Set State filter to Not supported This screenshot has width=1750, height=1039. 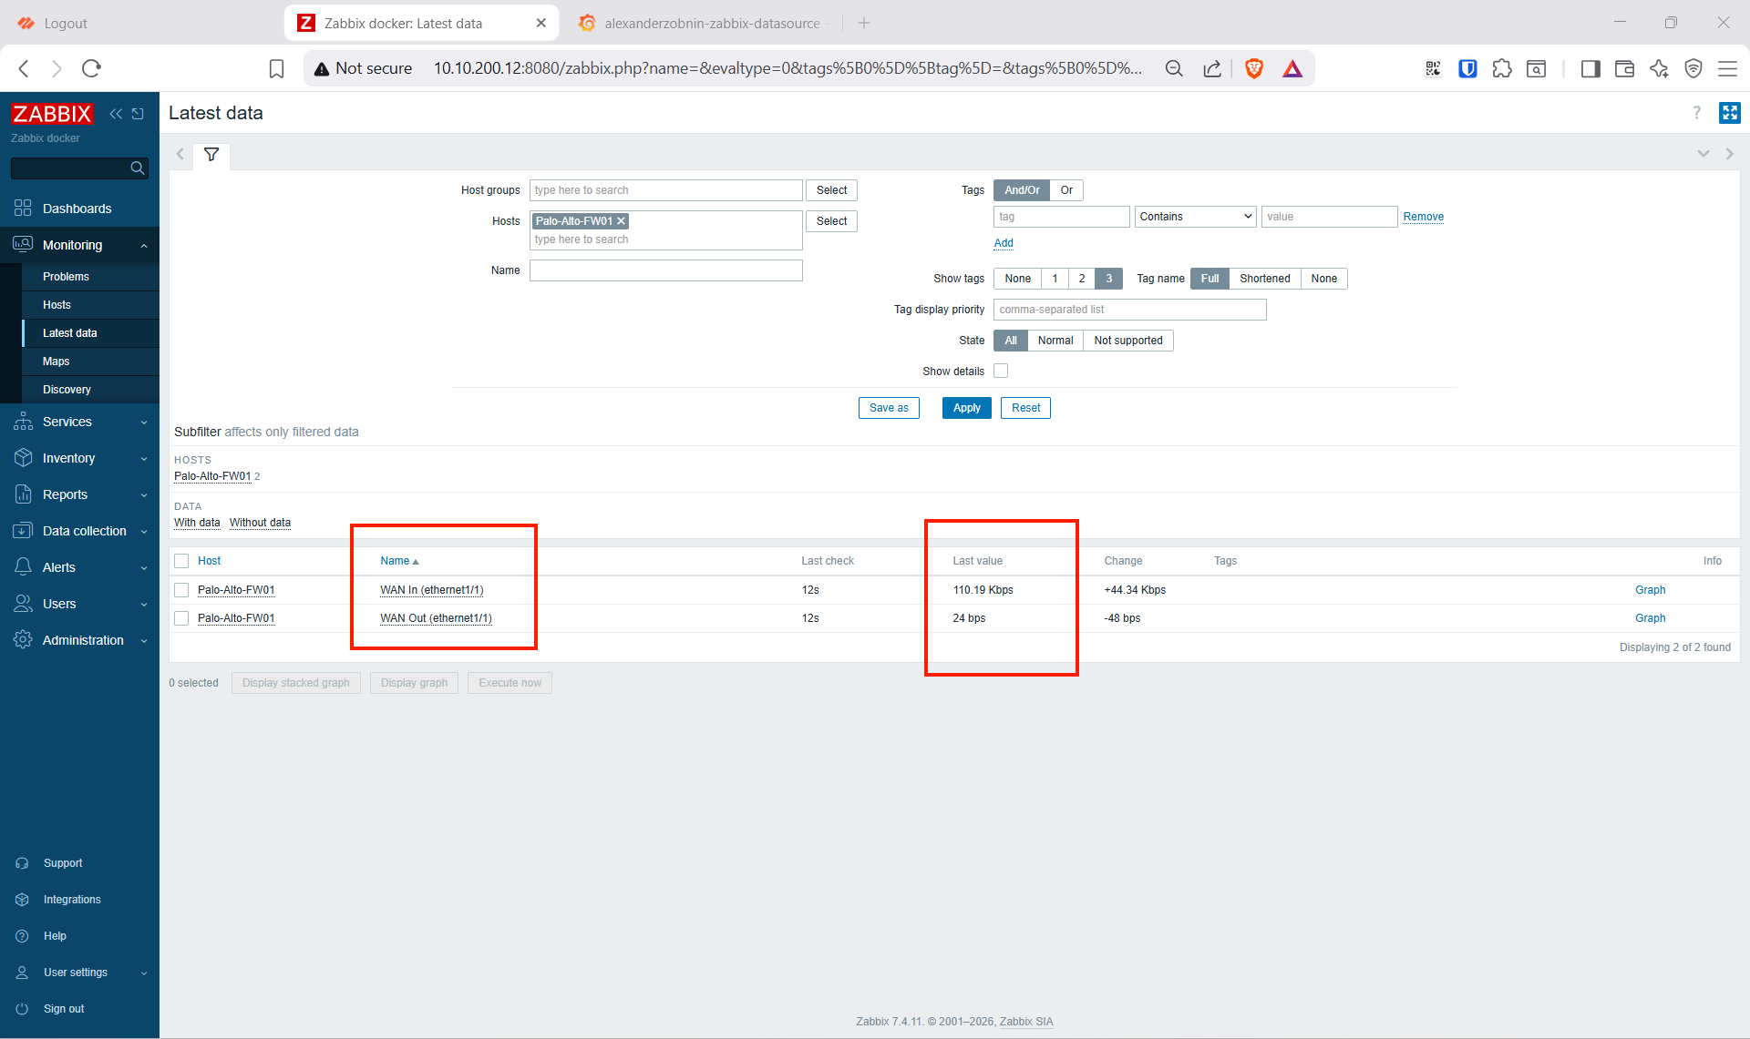tap(1128, 341)
